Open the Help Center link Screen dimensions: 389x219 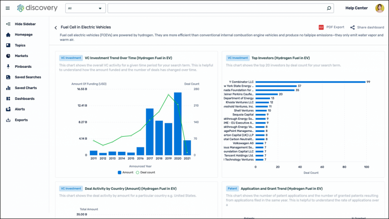coord(356,8)
